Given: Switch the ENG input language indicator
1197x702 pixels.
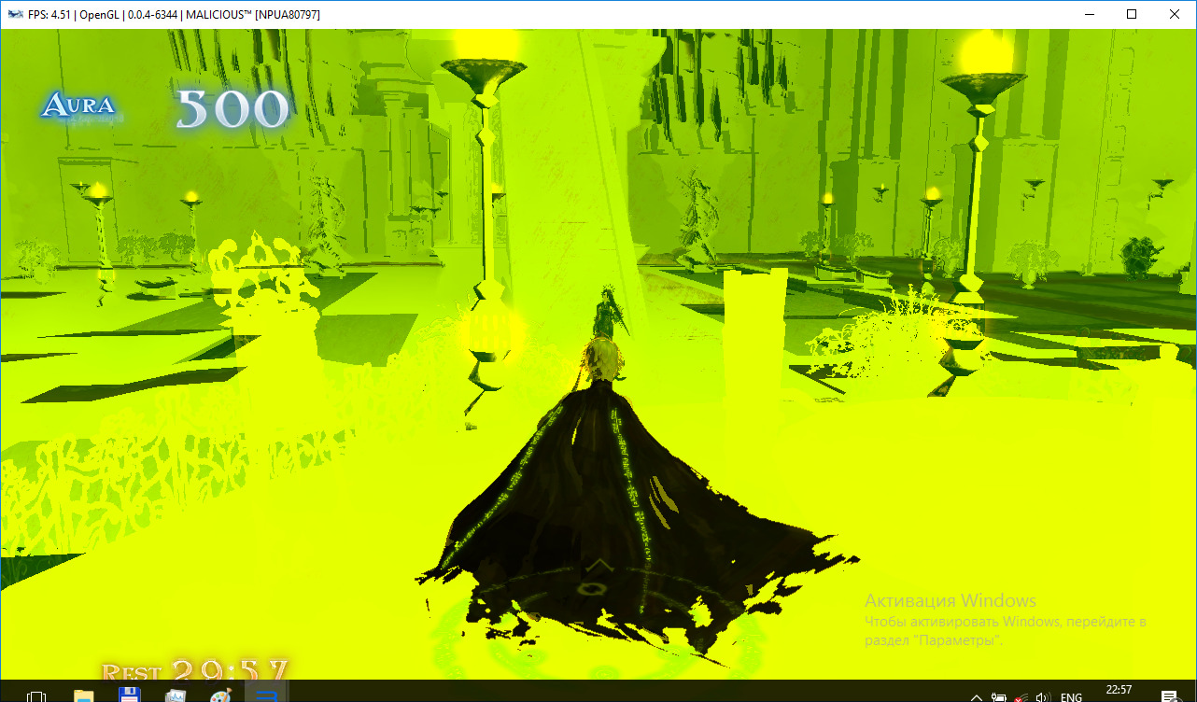Looking at the screenshot, I should tap(1071, 696).
